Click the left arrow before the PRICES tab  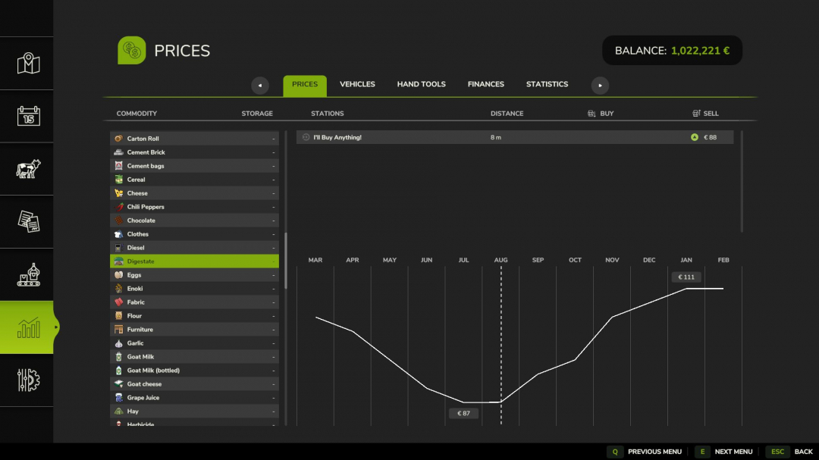point(260,85)
